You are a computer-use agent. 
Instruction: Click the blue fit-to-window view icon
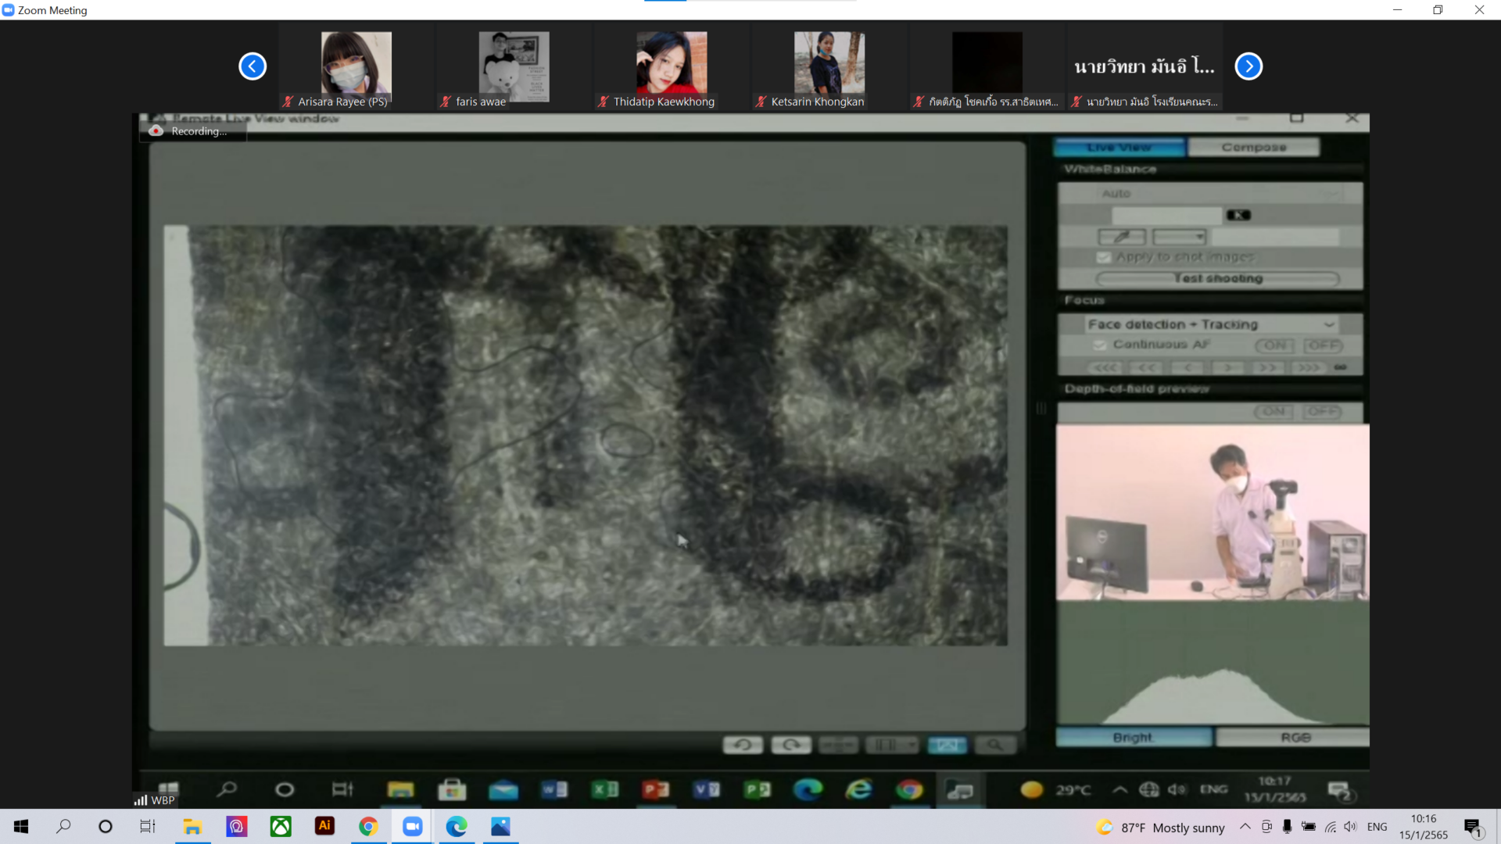[947, 745]
